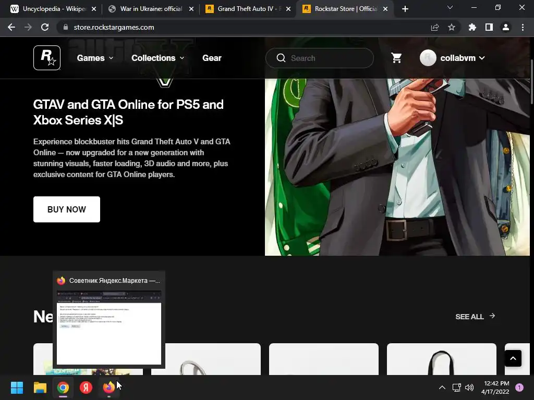The image size is (534, 400).
Task: Reload the Rockstar Store page
Action: [45, 27]
